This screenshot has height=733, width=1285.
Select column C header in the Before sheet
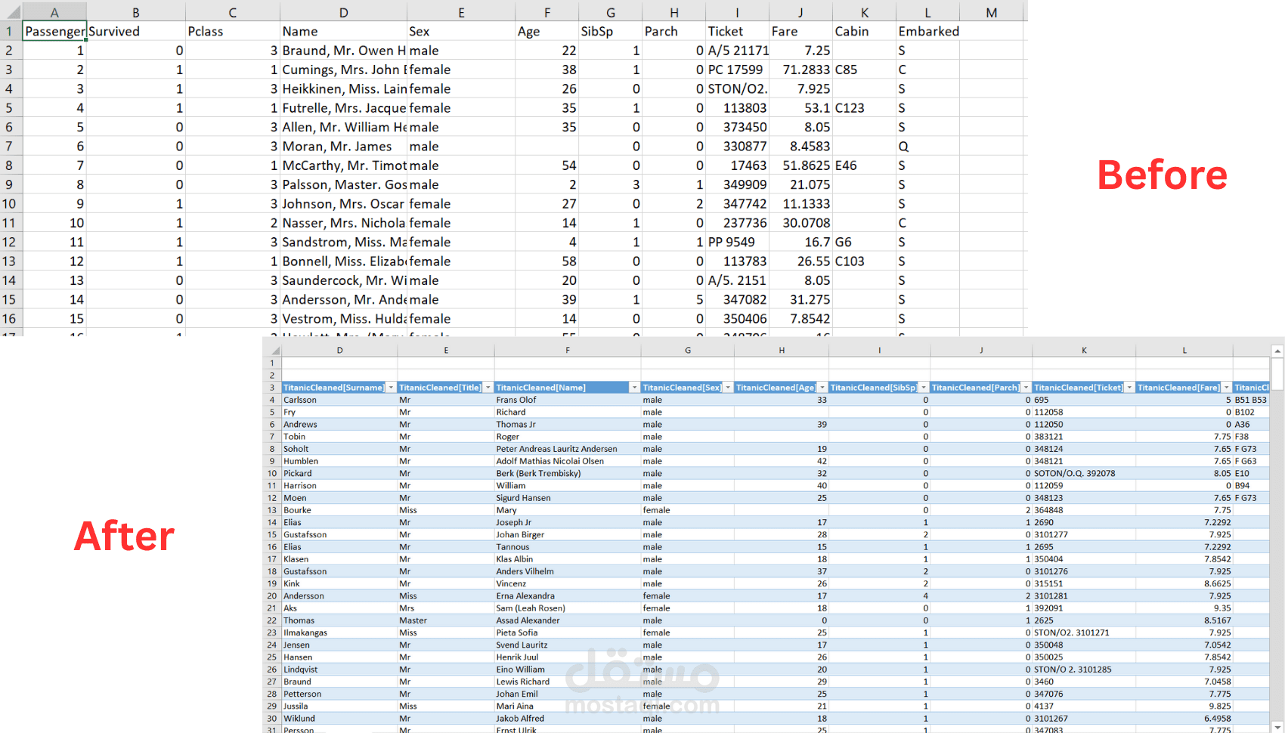coord(233,12)
